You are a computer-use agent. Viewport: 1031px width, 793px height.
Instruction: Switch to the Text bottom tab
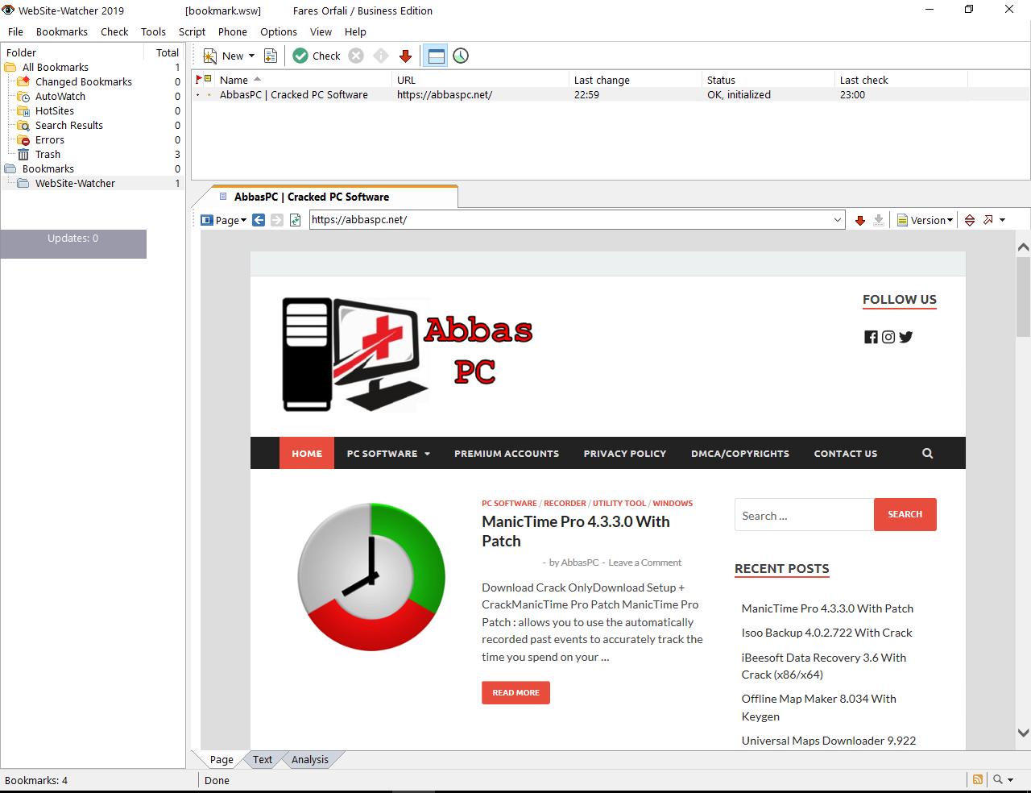263,759
